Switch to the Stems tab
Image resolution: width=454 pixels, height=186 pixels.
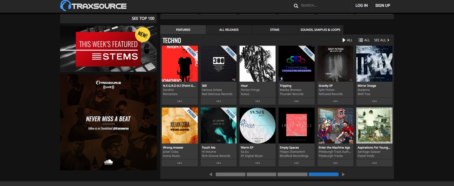point(275,29)
